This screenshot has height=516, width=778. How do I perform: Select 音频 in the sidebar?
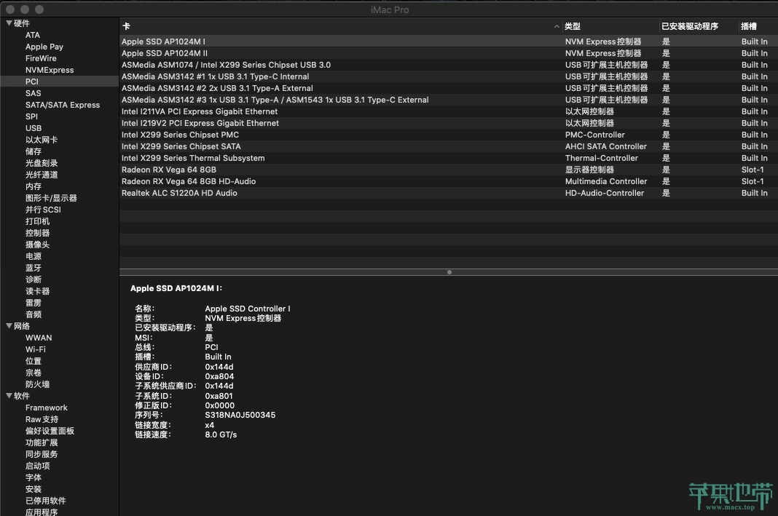[34, 314]
